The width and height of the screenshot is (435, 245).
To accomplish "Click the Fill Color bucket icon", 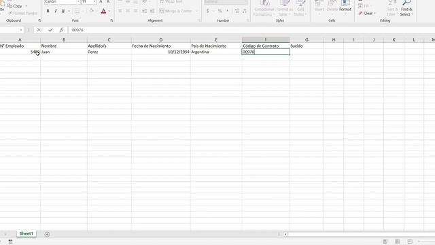I will (91, 11).
